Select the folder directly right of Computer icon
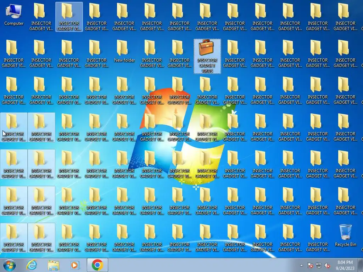The image size is (363, 272). (41, 17)
